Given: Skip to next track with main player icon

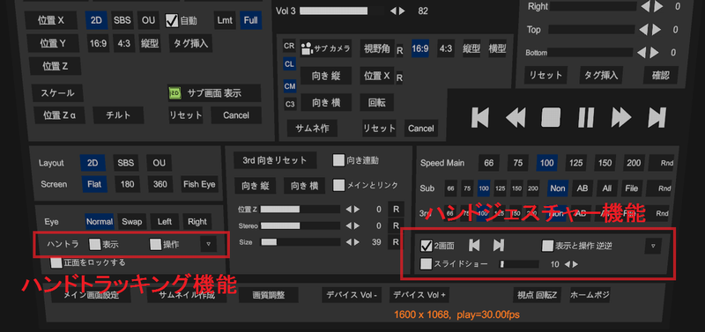Looking at the screenshot, I should click(657, 118).
